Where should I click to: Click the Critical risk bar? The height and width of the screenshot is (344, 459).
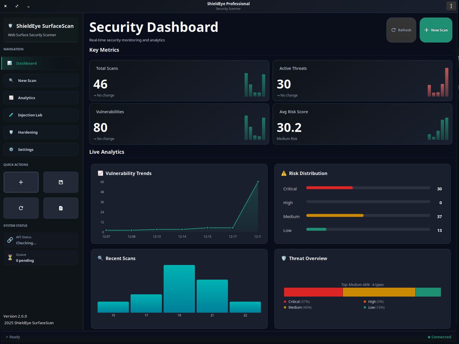[x=368, y=188]
